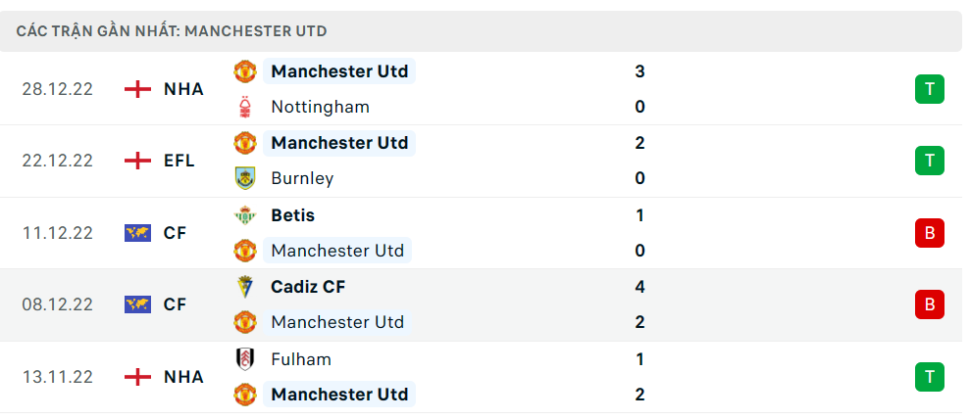
Task: Click red B badge for Betis match
Action: [929, 233]
